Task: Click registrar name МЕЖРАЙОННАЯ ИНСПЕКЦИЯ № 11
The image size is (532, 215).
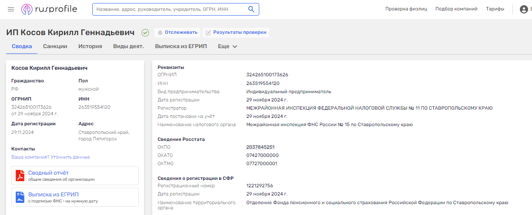Action: [x=369, y=108]
